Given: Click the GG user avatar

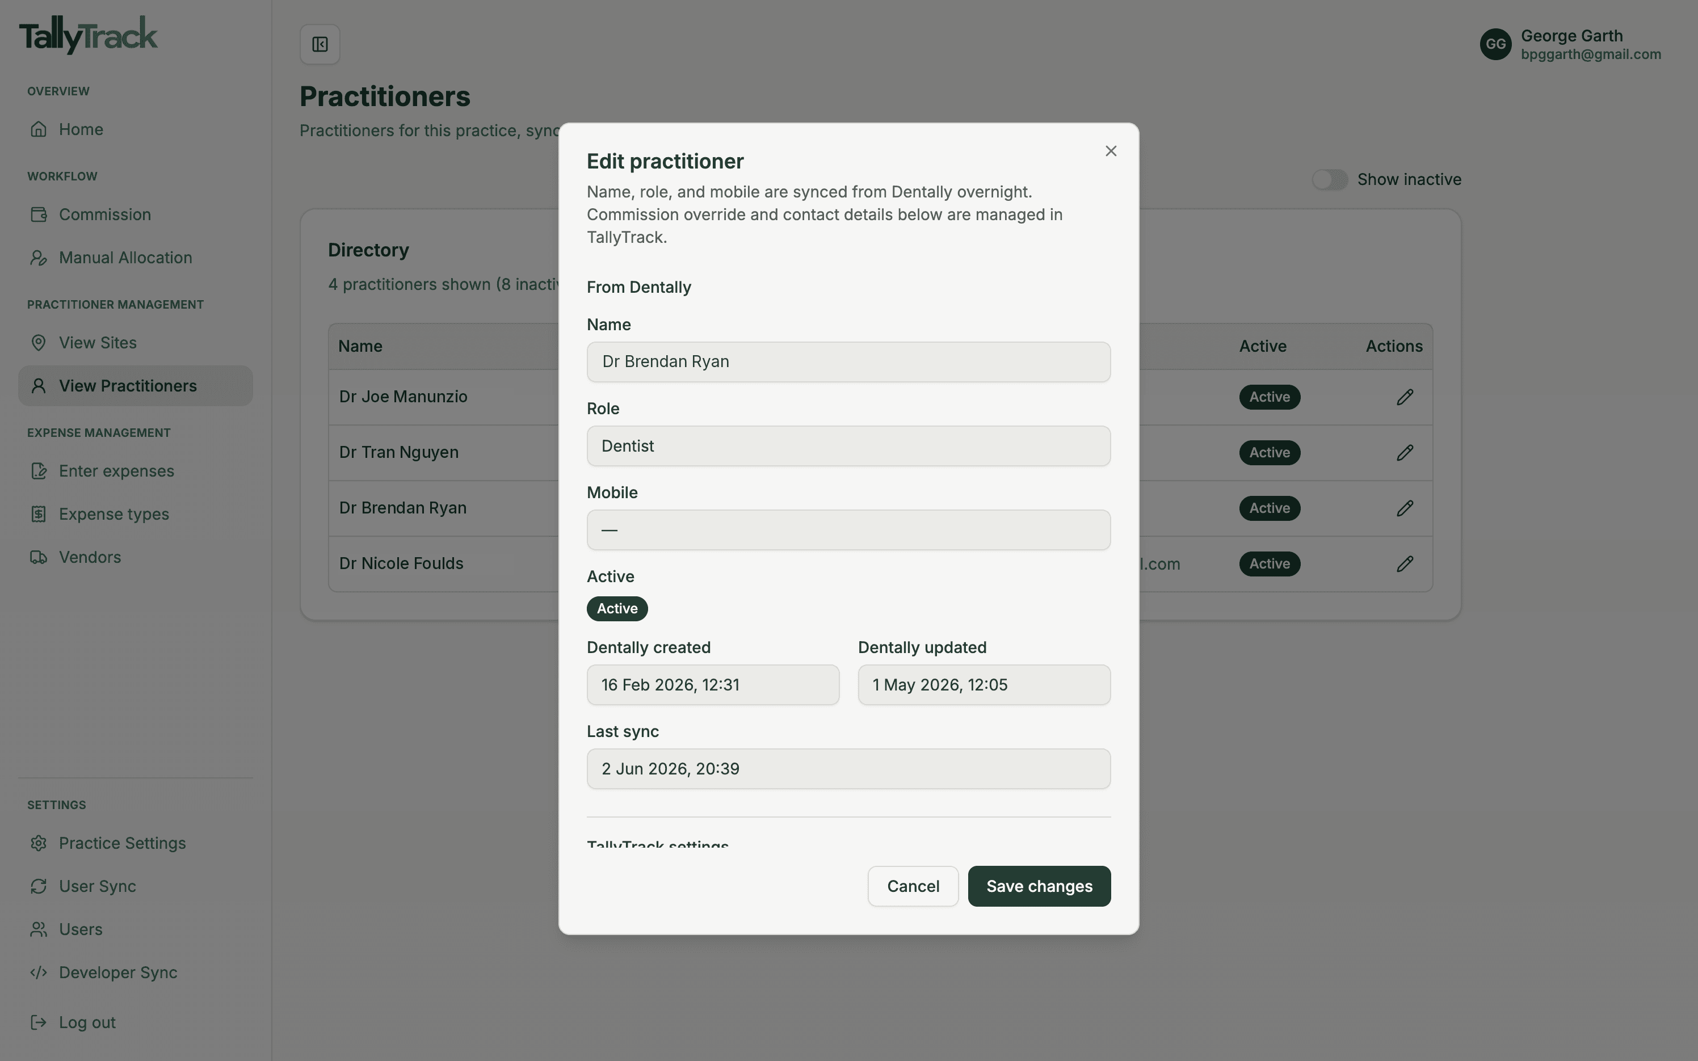Looking at the screenshot, I should (x=1495, y=44).
